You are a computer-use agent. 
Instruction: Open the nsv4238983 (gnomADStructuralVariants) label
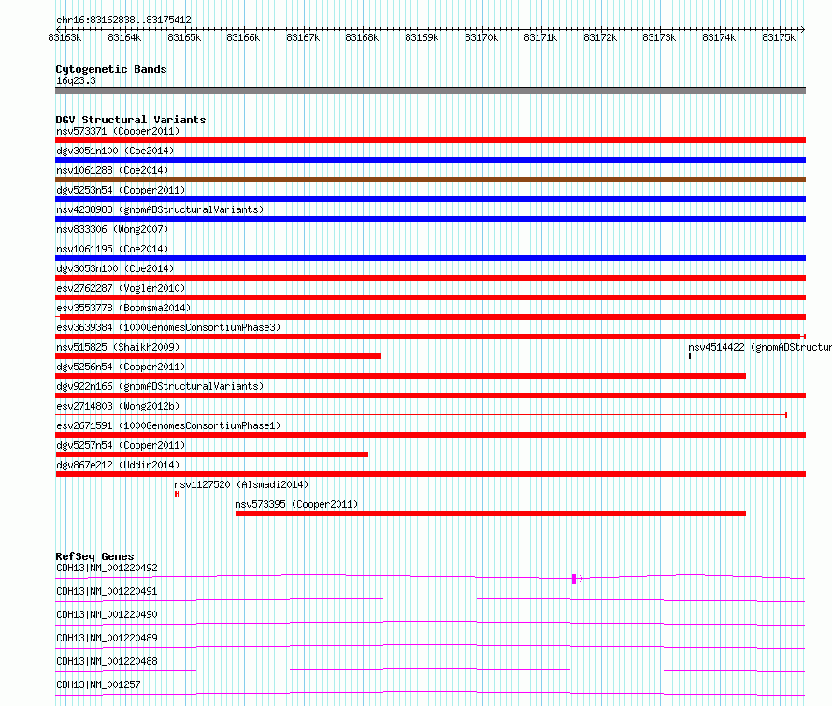(x=160, y=209)
